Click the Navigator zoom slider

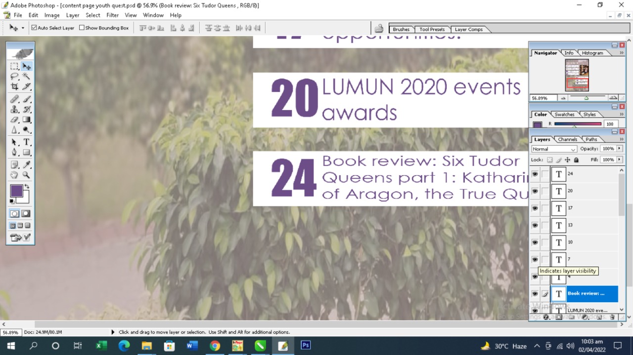[587, 98]
